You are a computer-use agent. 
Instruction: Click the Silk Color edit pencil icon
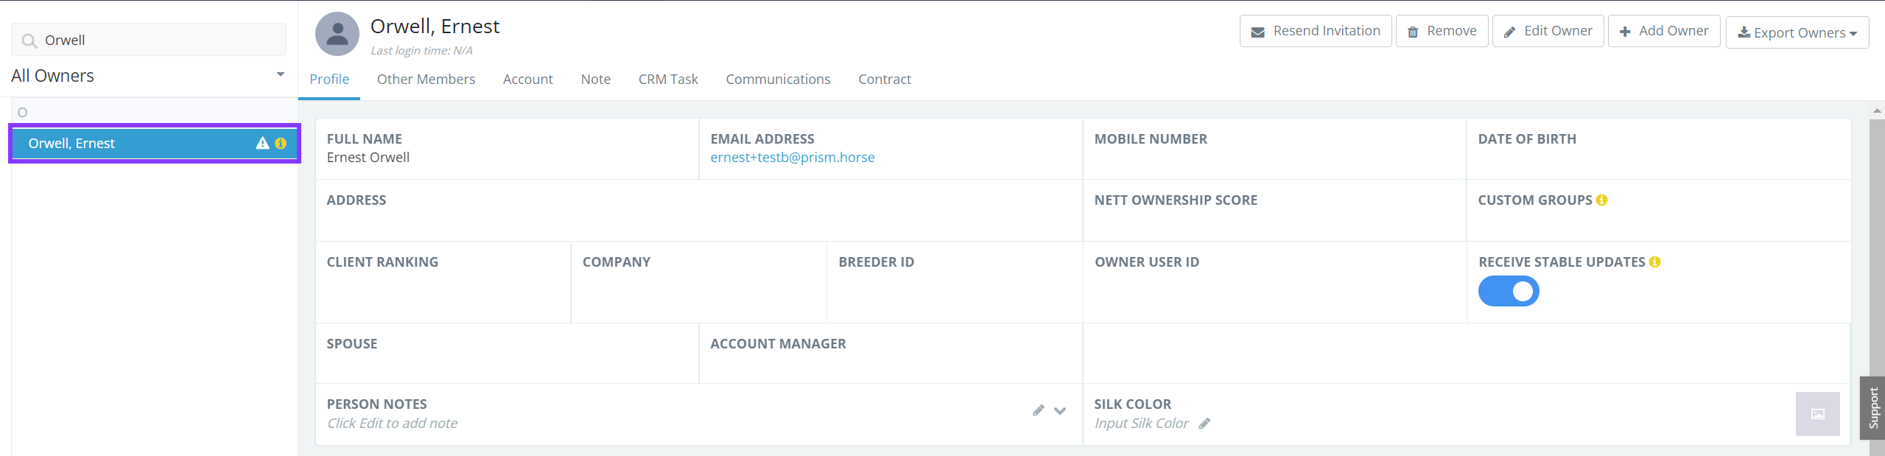click(x=1205, y=424)
